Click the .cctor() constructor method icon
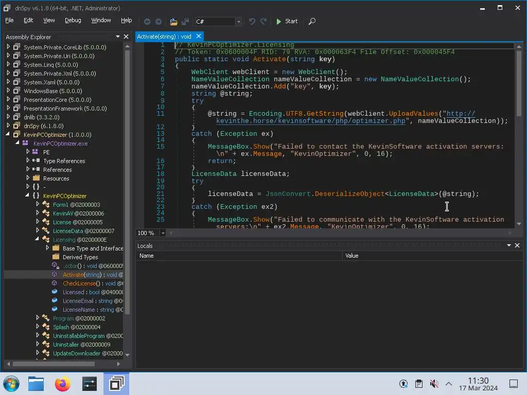The width and height of the screenshot is (527, 395). coord(56,265)
